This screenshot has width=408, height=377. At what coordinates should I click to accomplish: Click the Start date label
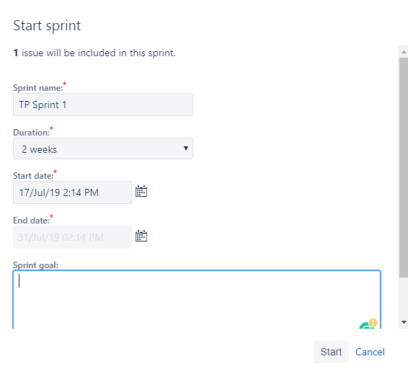click(33, 176)
